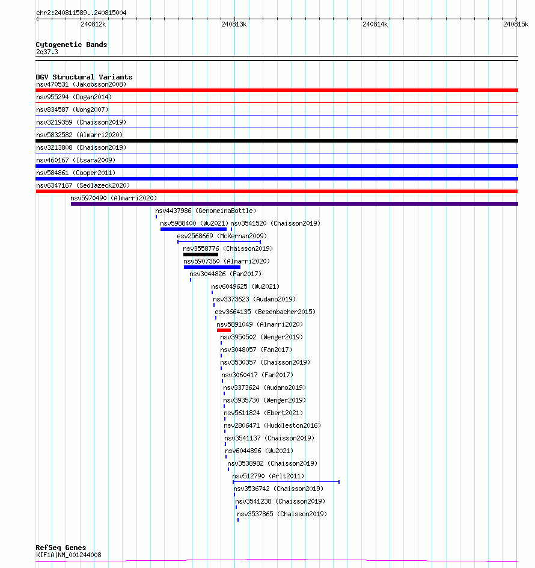This screenshot has width=535, height=568.
Task: Open nsv5611824 (Ebert2021) label
Action: [263, 413]
